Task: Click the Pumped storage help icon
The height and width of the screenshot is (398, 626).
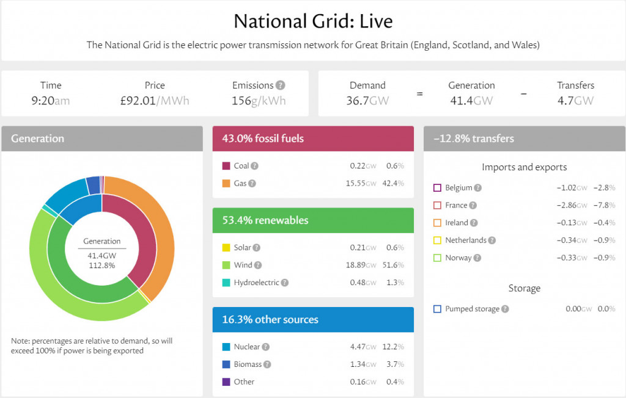Action: (x=505, y=309)
